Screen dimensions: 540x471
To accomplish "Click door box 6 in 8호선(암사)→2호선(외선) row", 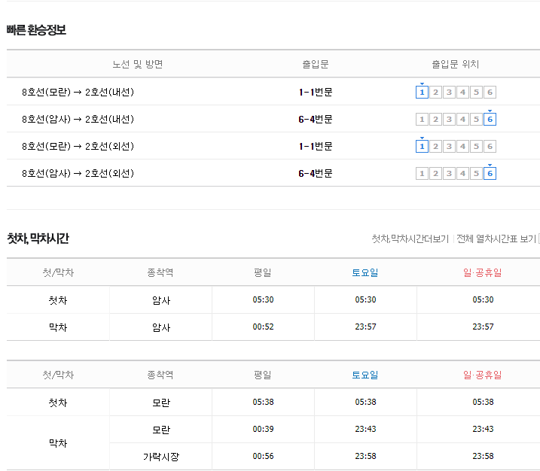I will 490,173.
